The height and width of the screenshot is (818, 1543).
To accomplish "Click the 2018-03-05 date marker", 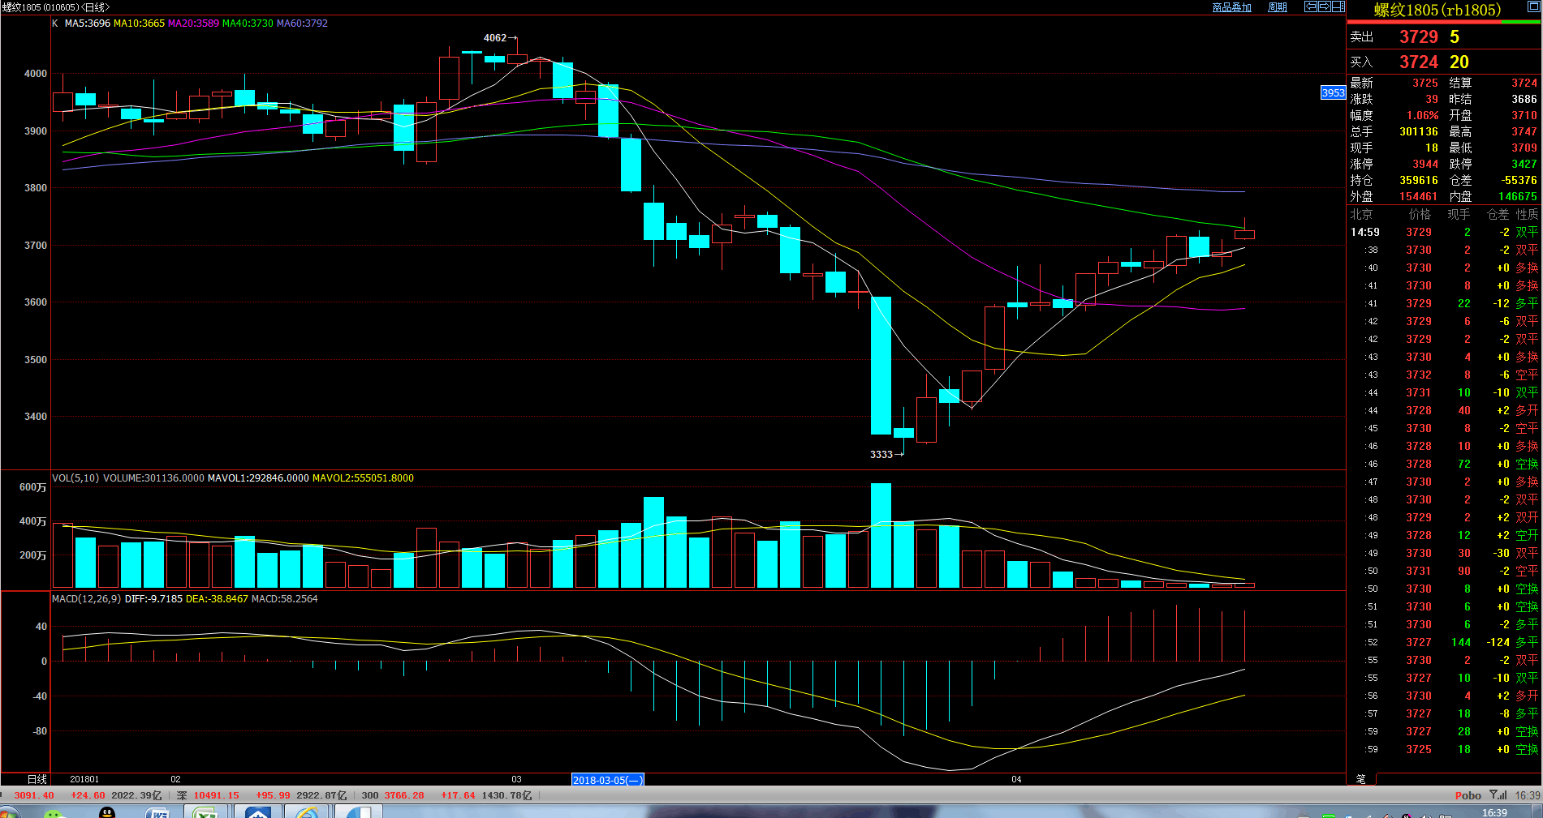I will click(607, 780).
